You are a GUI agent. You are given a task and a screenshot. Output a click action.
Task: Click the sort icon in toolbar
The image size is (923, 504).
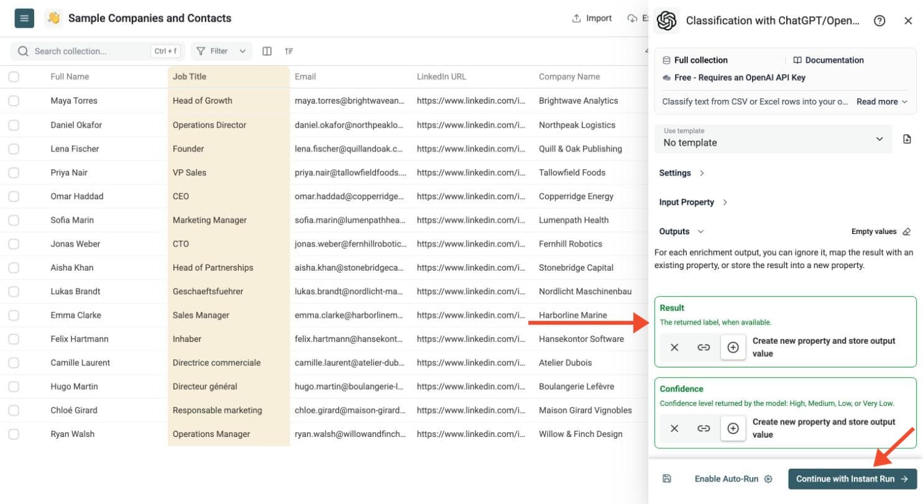[x=289, y=51]
